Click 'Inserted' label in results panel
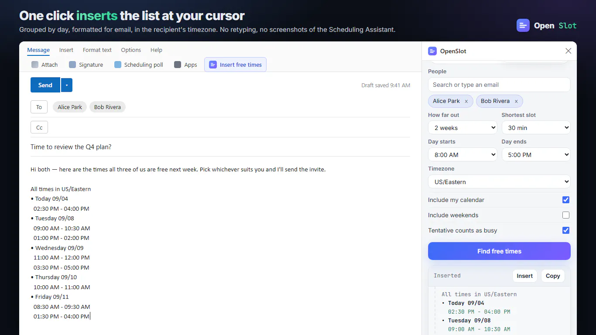Viewport: 596px width, 335px height. pos(447,276)
